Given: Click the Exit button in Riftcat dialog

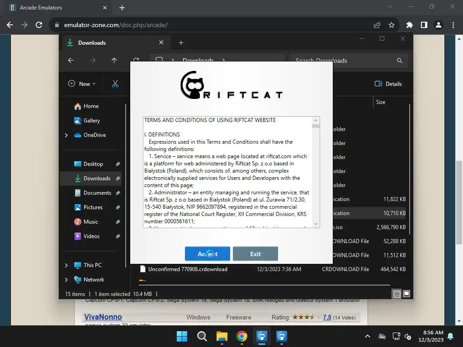Looking at the screenshot, I should [x=255, y=254].
